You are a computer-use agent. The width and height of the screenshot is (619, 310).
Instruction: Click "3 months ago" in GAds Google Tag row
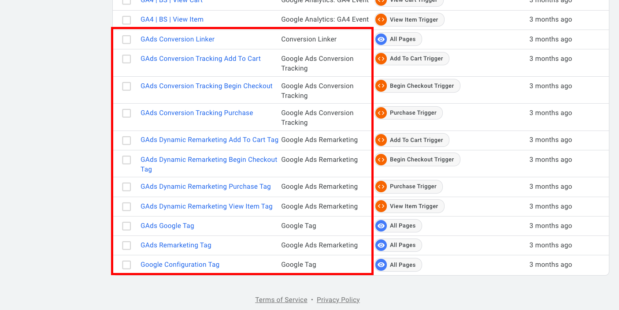[551, 226]
